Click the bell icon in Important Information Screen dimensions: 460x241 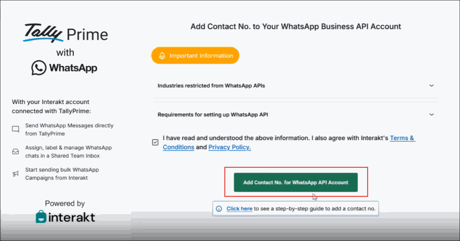point(162,56)
